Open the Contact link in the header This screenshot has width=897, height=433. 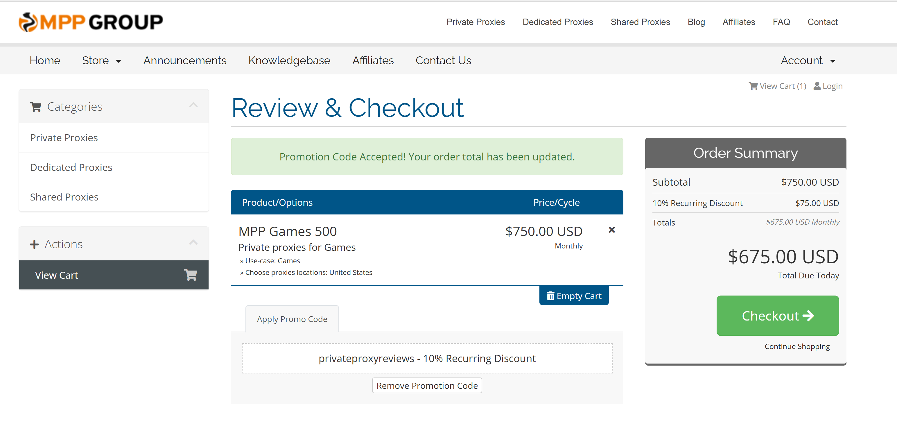(822, 22)
